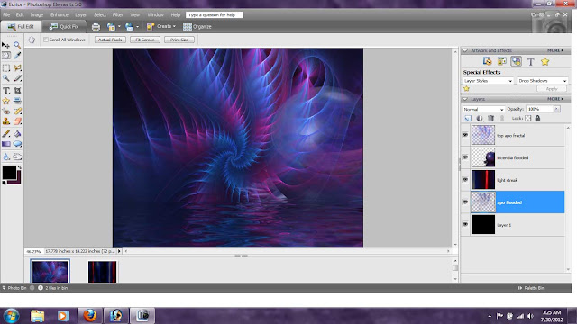The height and width of the screenshot is (324, 577).
Task: Open Layer Styles dropdown
Action: (x=488, y=81)
